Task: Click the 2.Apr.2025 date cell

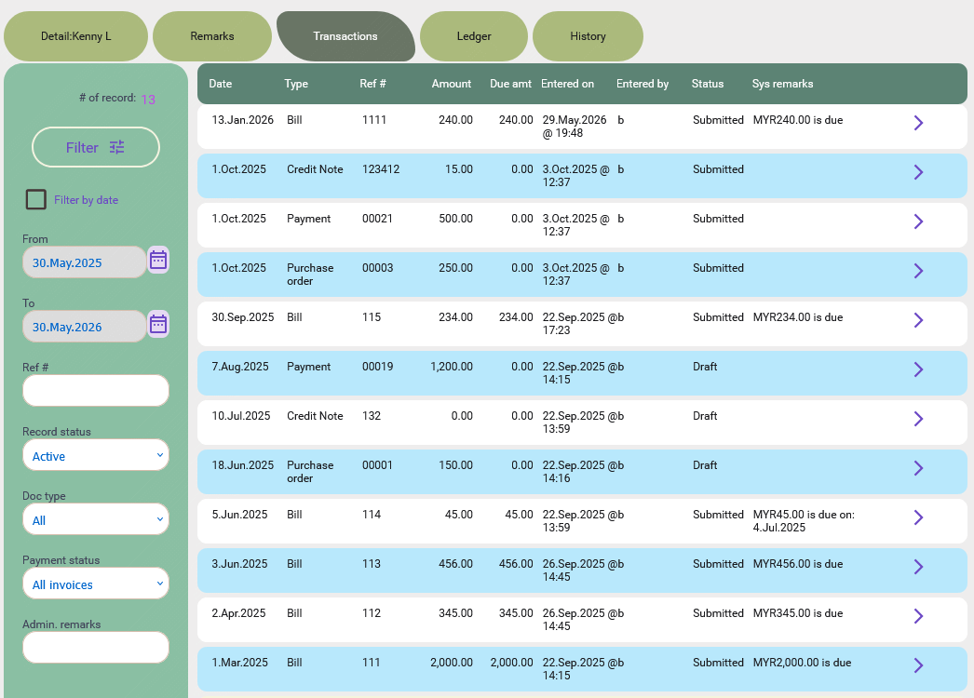Action: point(238,613)
